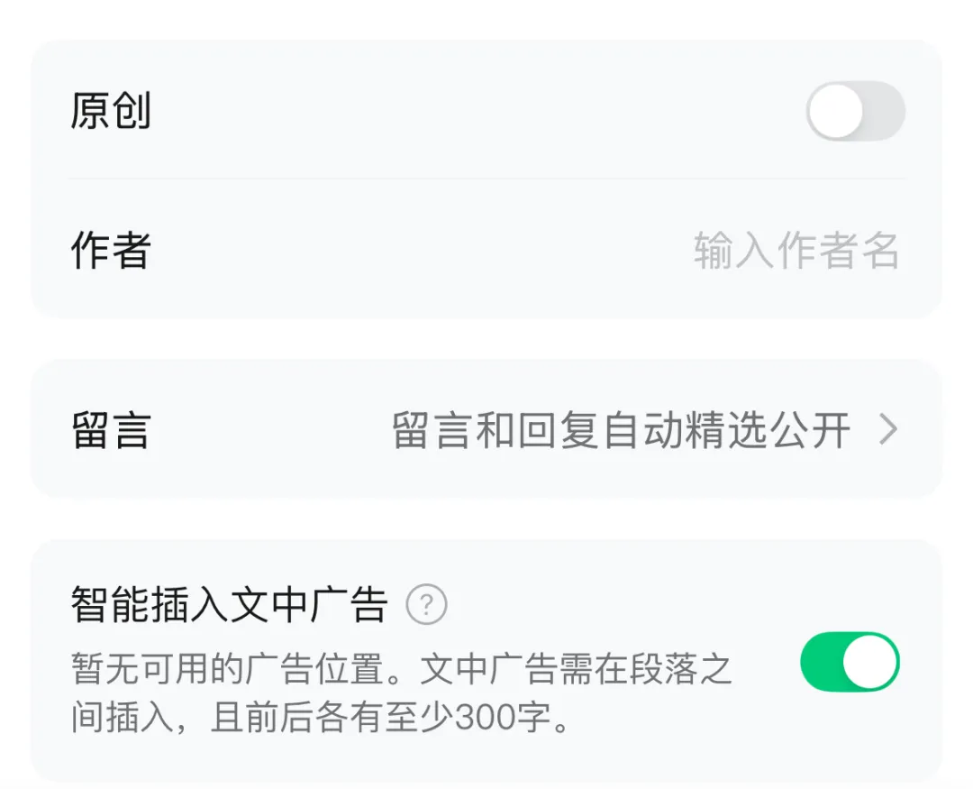Image resolution: width=973 pixels, height=789 pixels.
Task: Tap the 原创 label text
Action: click(x=111, y=111)
